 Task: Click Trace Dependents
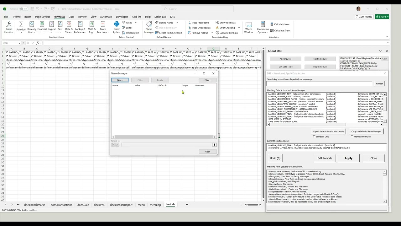tap(199, 28)
